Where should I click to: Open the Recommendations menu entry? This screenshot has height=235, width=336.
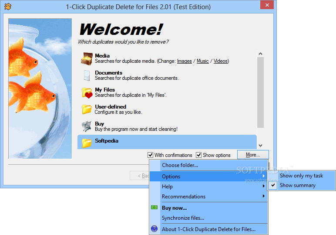pos(208,197)
